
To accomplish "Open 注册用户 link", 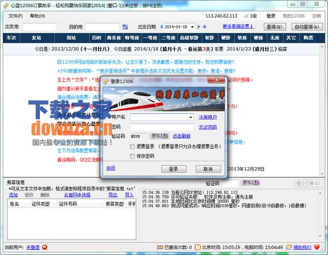I will pos(208,117).
